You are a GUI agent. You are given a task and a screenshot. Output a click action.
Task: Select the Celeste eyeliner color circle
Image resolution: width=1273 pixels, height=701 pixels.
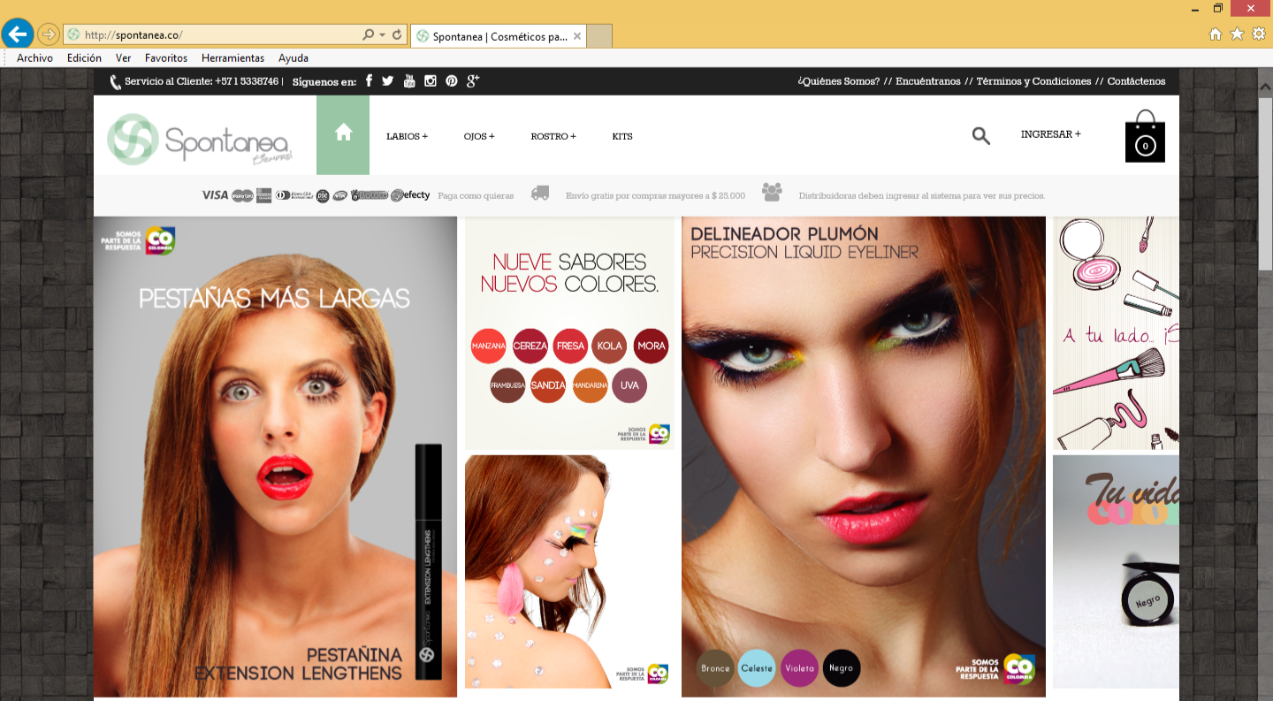(x=757, y=668)
